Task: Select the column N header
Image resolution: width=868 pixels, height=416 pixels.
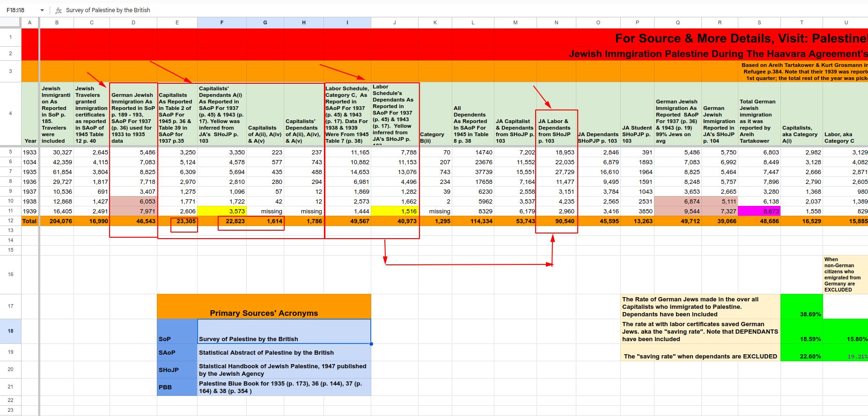Action: [556, 22]
